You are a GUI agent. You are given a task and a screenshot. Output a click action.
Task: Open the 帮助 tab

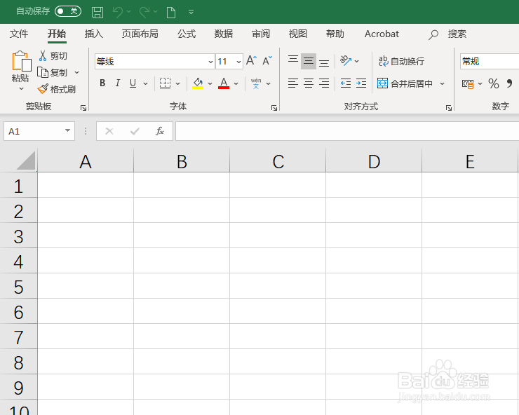(x=335, y=34)
